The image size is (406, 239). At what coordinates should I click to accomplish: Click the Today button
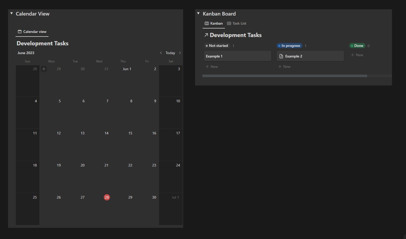click(x=170, y=53)
